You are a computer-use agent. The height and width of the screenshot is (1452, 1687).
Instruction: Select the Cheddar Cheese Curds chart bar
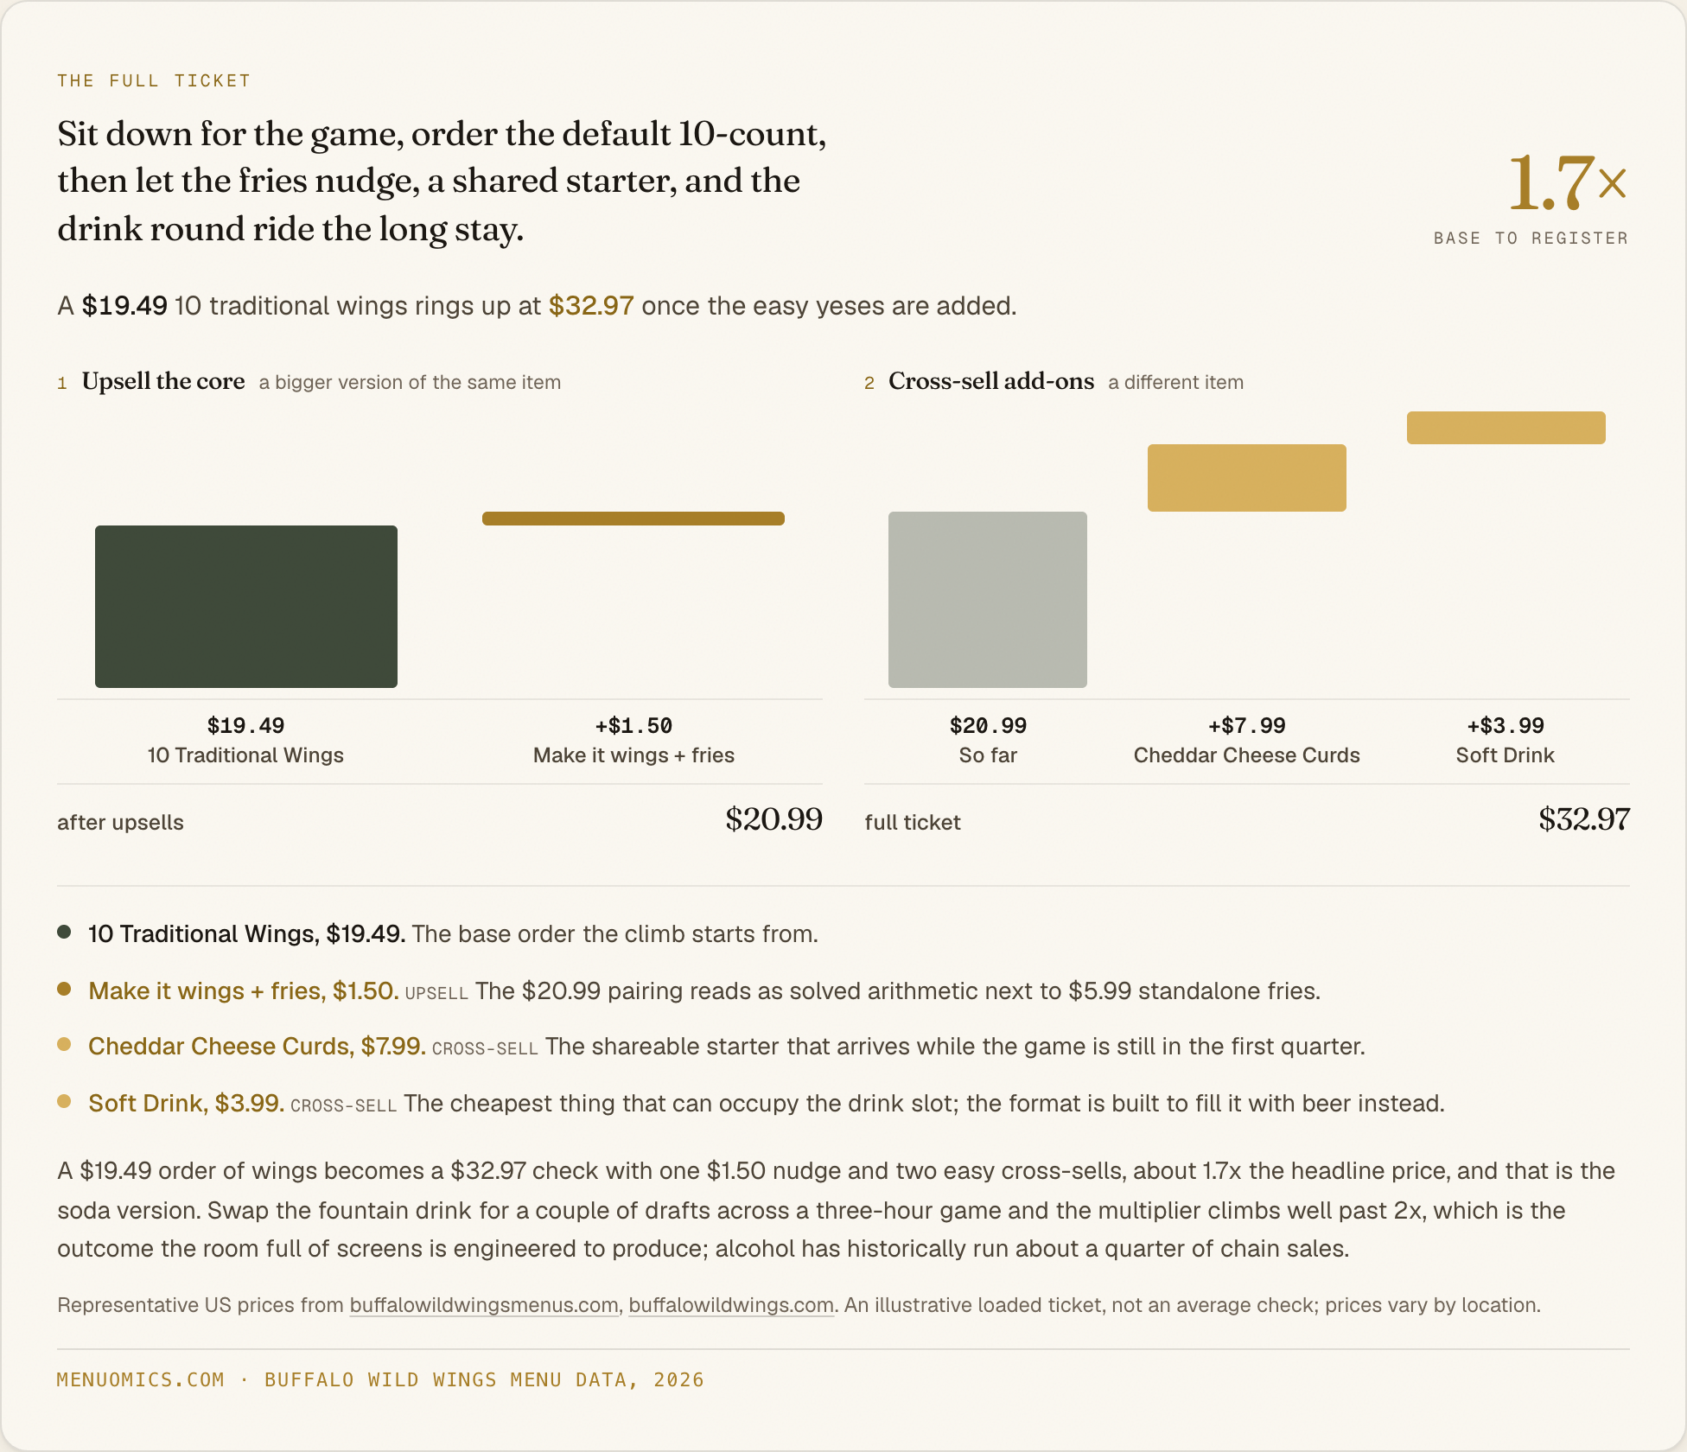(x=1247, y=478)
